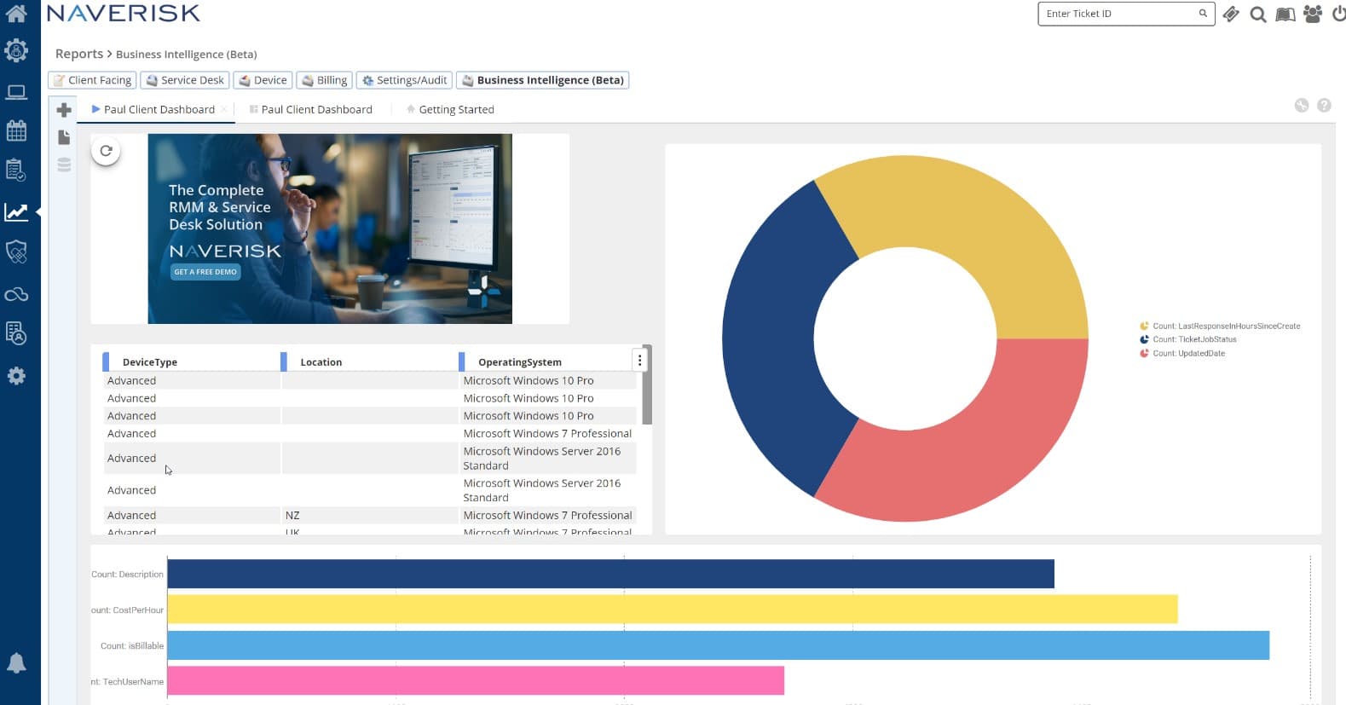1346x705 pixels.
Task: Toggle TicketJobStatus legend entry
Action: [x=1188, y=339]
